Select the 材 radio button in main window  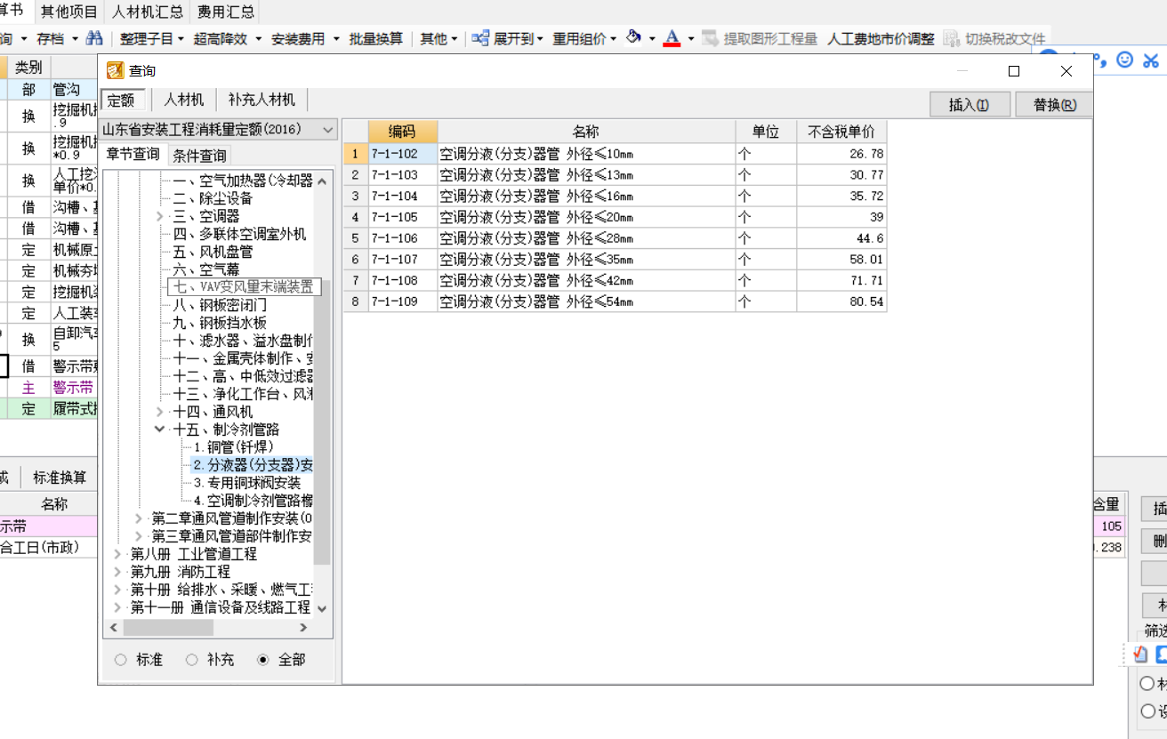point(1148,684)
